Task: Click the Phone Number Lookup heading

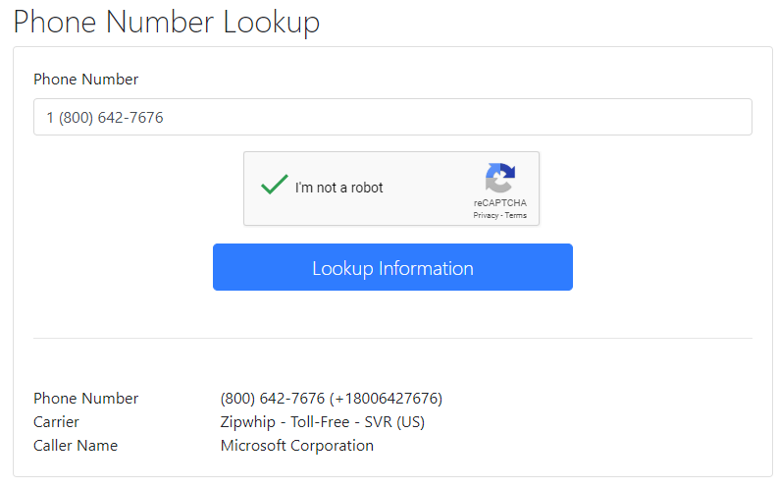Action: (166, 23)
